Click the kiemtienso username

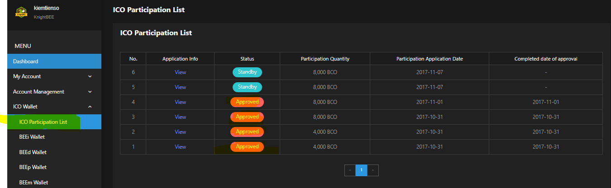tap(47, 8)
